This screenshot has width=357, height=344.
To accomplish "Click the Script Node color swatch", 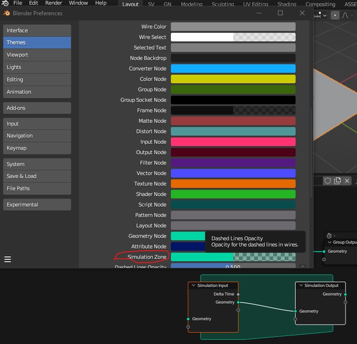I will [233, 205].
